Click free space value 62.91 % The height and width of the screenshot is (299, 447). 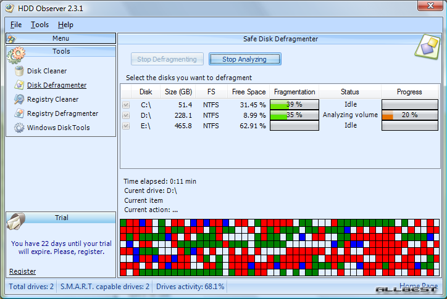pos(253,126)
